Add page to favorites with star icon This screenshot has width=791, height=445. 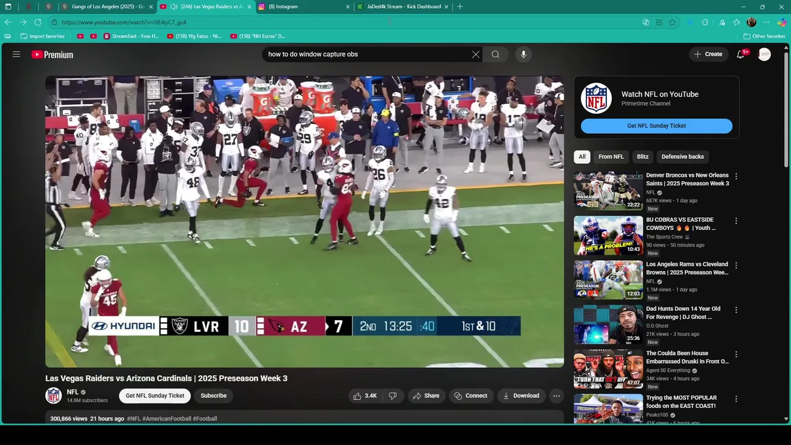point(672,22)
